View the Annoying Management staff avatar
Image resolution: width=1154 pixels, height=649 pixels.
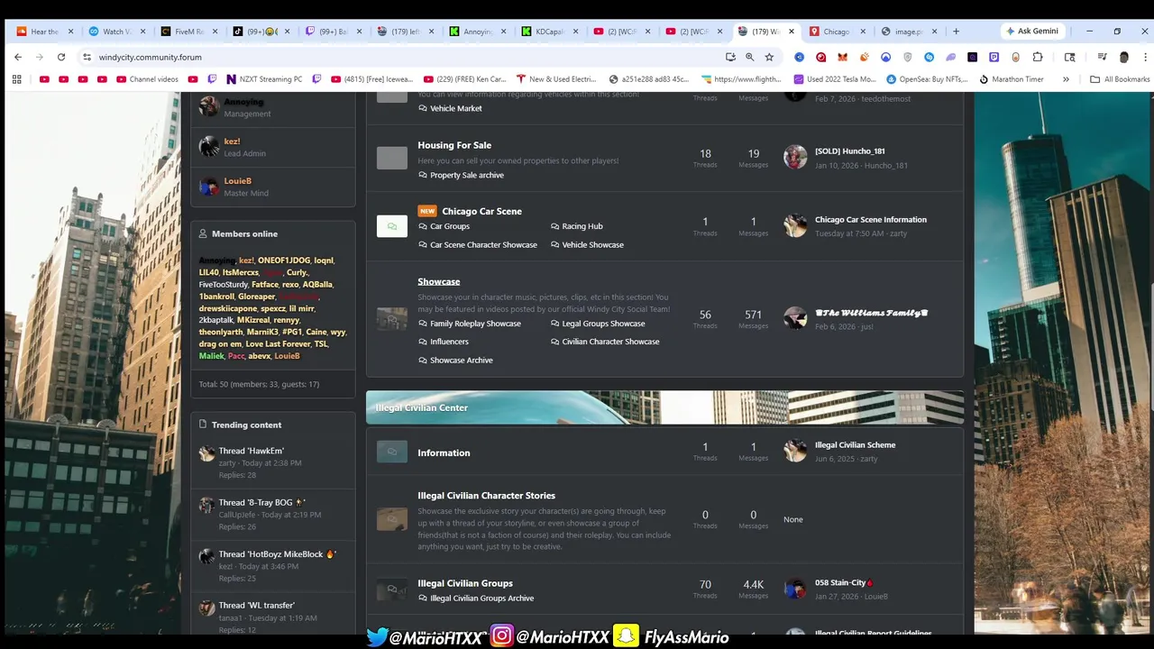209,106
